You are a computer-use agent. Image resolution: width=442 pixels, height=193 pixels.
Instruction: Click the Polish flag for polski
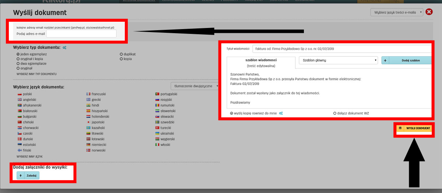[x=20, y=94]
